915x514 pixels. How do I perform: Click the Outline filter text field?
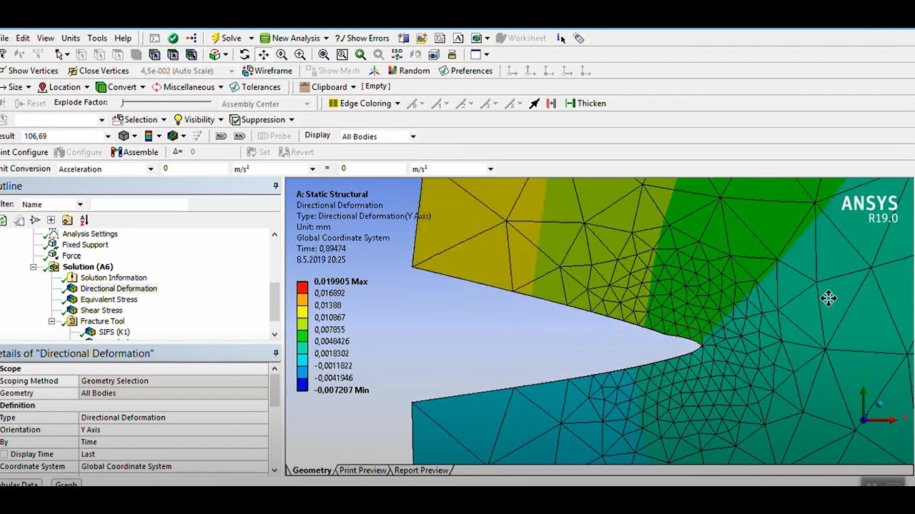click(139, 204)
